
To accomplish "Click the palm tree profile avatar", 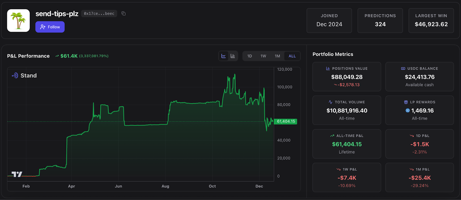I will pos(18,20).
